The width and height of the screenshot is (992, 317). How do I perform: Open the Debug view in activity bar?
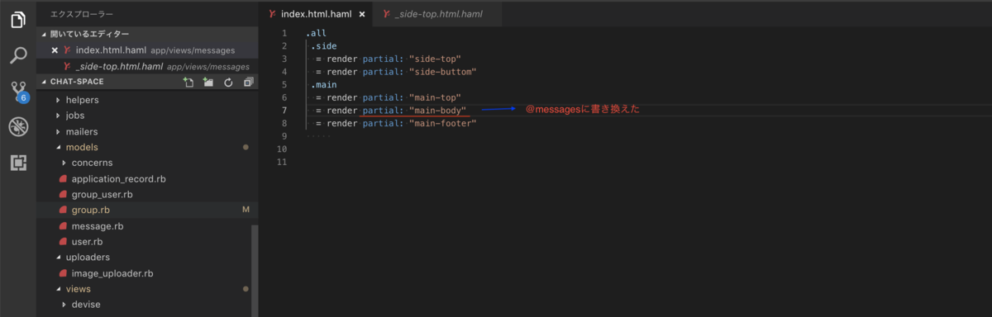pos(18,126)
